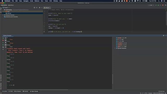167x94 pixels.
Task: Hide the Project panel with minus icon
Action: coord(42,8)
